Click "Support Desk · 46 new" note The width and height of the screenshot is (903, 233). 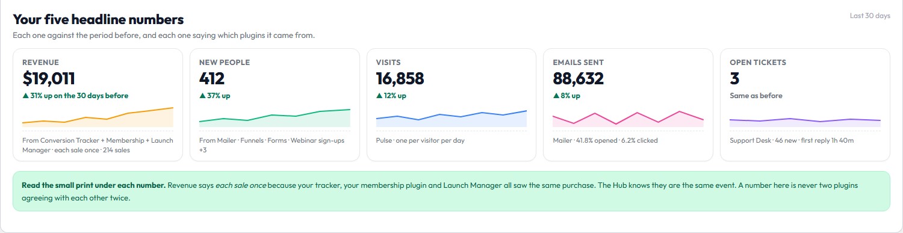coord(792,140)
